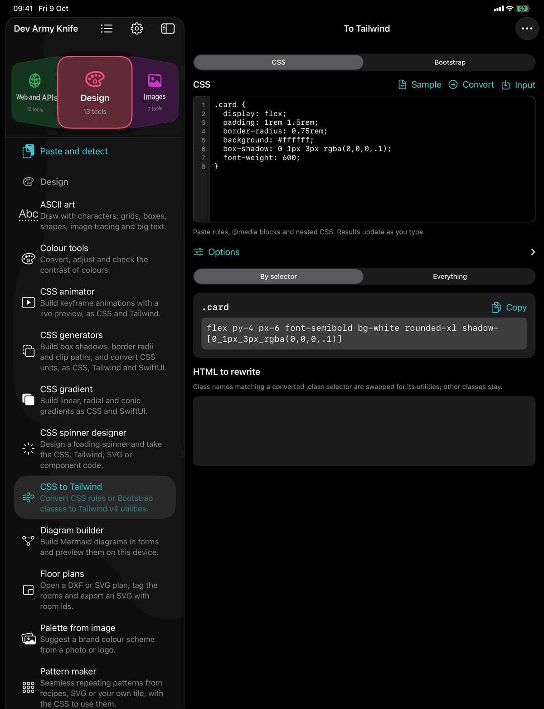
Task: Open the Floor plans title
Action: [x=62, y=574]
